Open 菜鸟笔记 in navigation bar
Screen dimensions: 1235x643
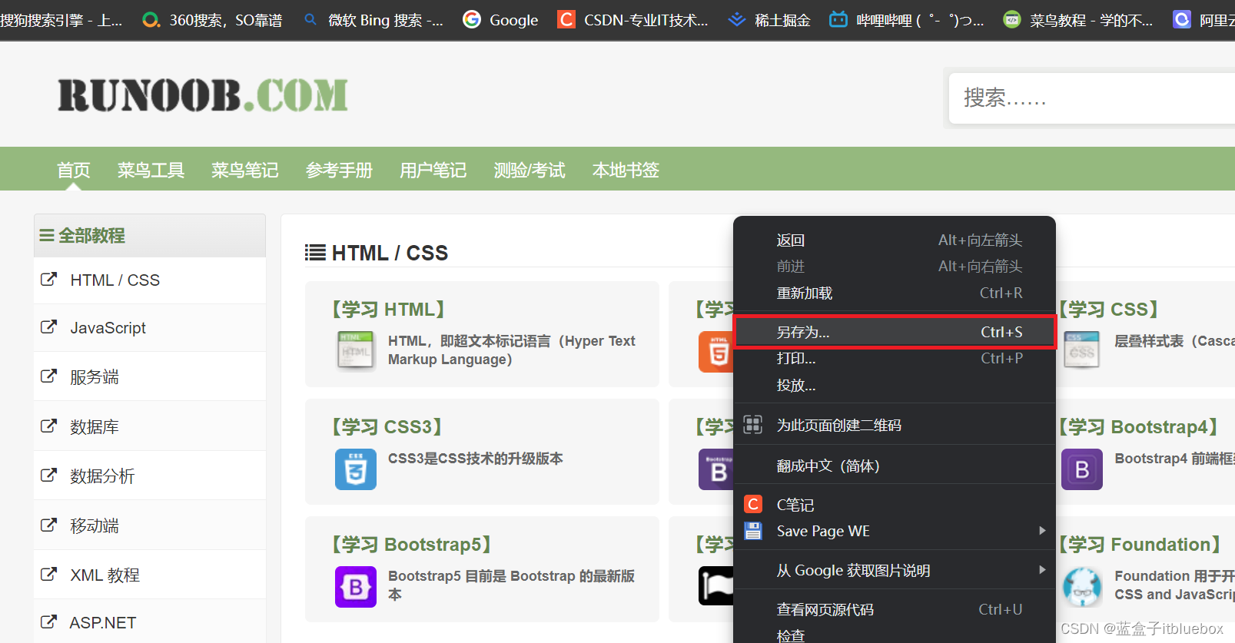(245, 170)
